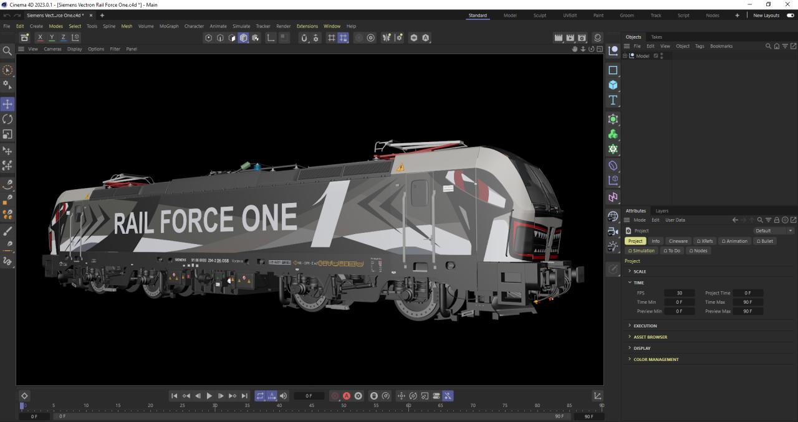
Task: Select the Rotate tool
Action: point(7,119)
